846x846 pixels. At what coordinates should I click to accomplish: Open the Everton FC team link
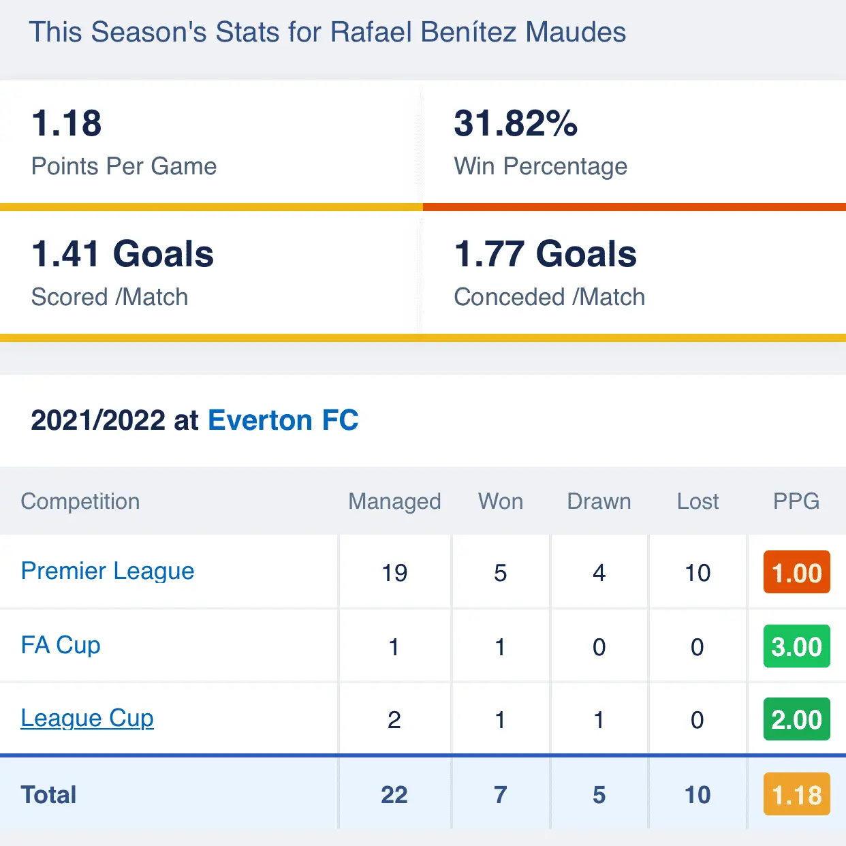tap(283, 420)
